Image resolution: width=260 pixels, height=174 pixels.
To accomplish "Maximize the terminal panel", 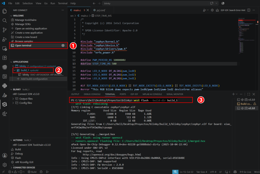I will [x=249, y=94].
